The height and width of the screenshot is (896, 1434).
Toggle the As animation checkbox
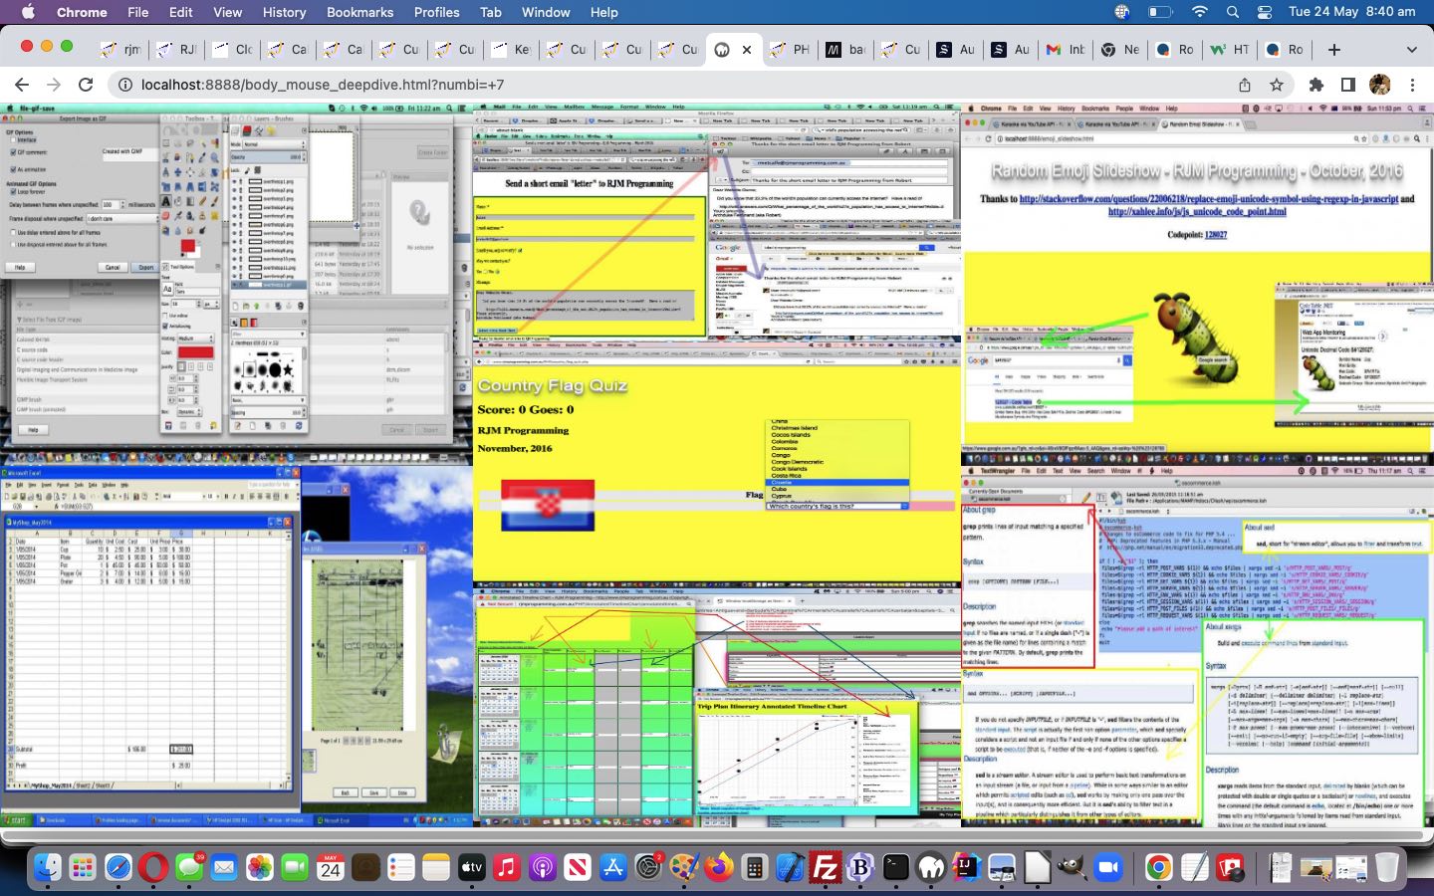[x=13, y=169]
